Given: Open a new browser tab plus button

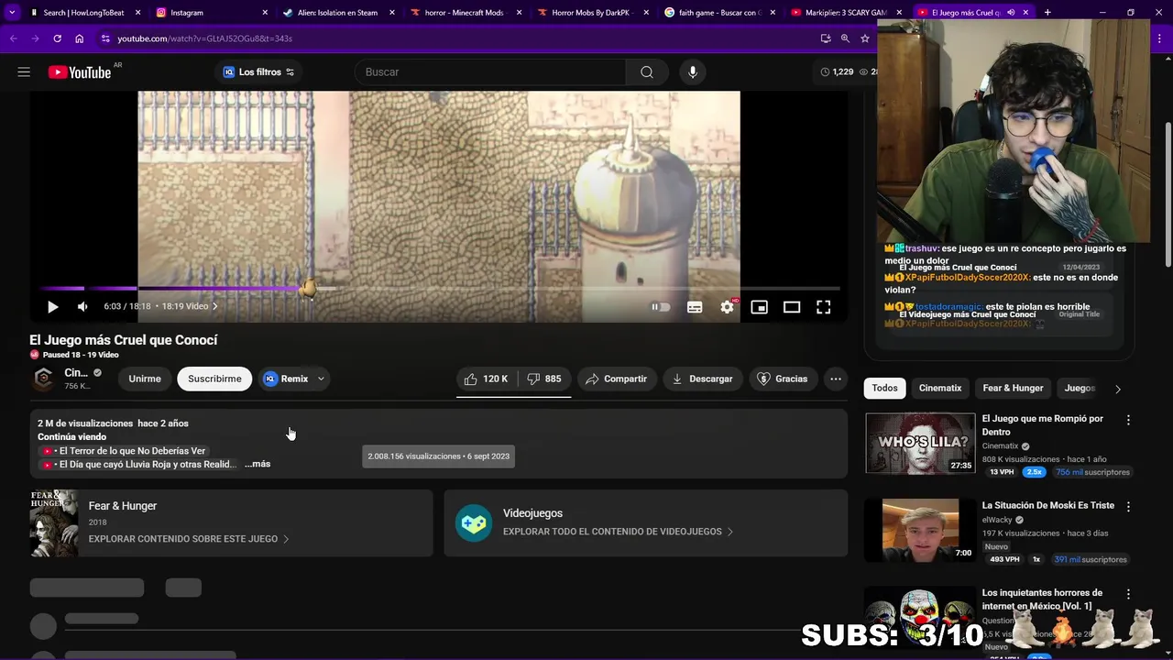Looking at the screenshot, I should tap(1047, 13).
